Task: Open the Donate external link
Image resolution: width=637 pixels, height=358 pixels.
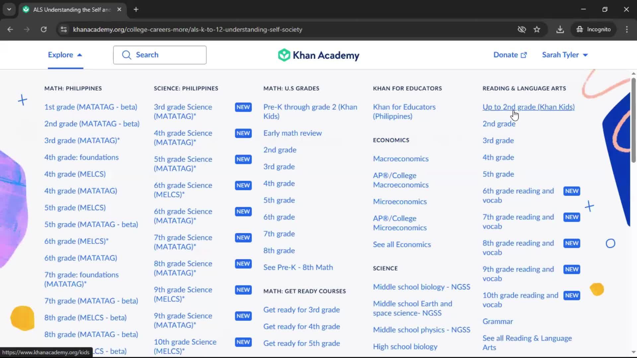Action: pyautogui.click(x=510, y=55)
